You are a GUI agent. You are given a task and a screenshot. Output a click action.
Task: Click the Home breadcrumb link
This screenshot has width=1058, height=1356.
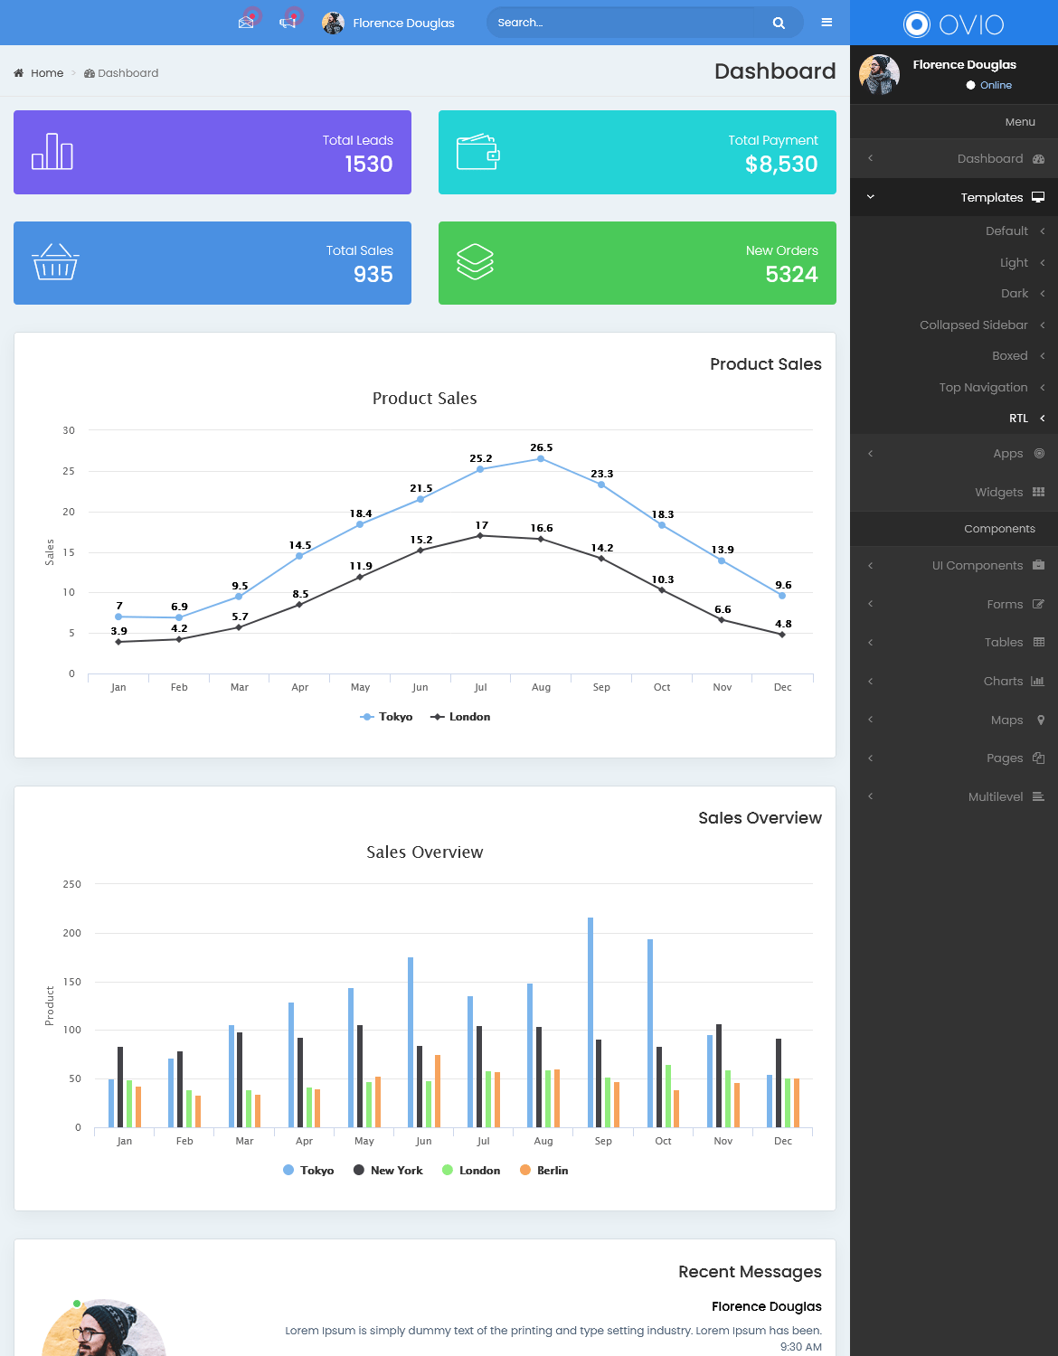click(x=47, y=73)
